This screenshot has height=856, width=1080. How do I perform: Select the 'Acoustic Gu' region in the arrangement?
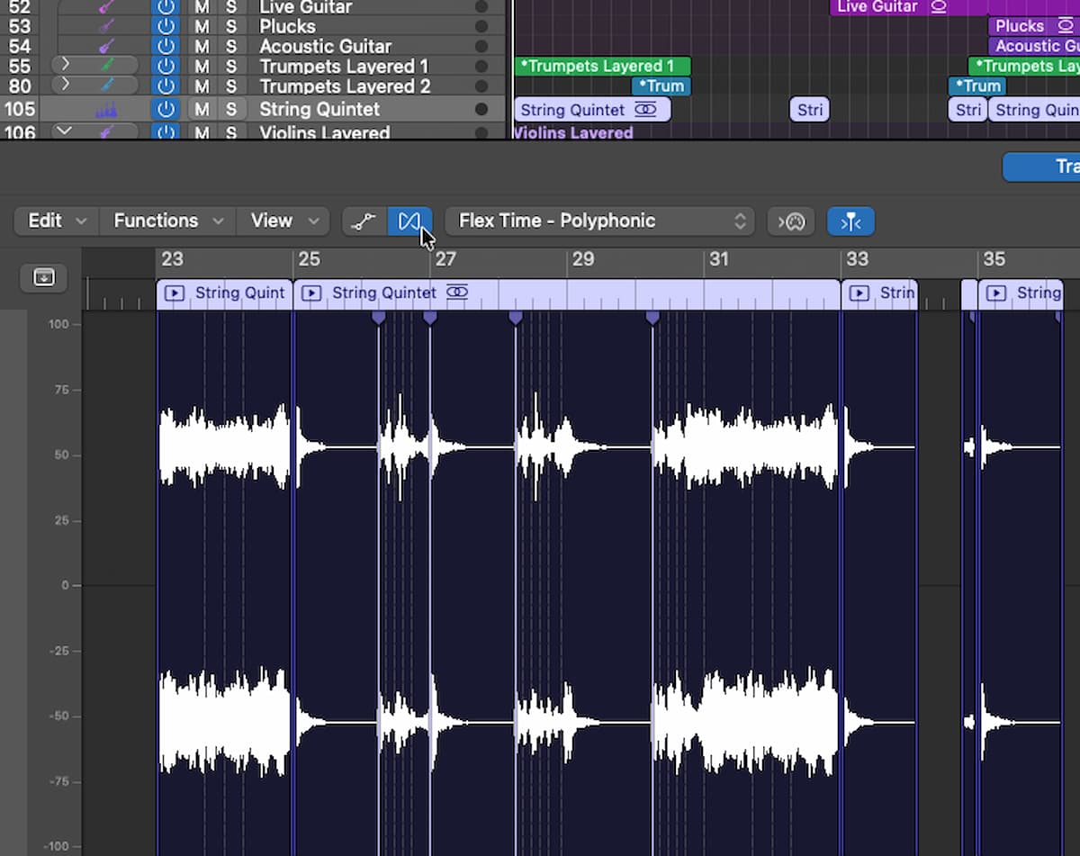pyautogui.click(x=1034, y=46)
